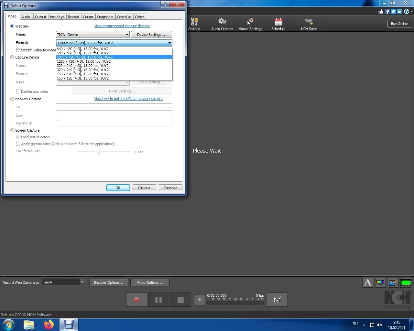Open the color adjustments spectrum icon
The height and width of the screenshot is (331, 414).
[x=380, y=283]
